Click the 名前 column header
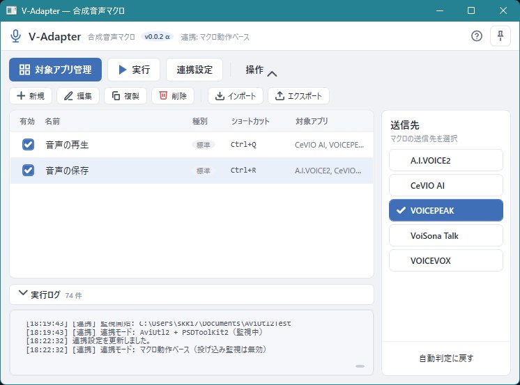This screenshot has height=385, width=520. pyautogui.click(x=52, y=121)
